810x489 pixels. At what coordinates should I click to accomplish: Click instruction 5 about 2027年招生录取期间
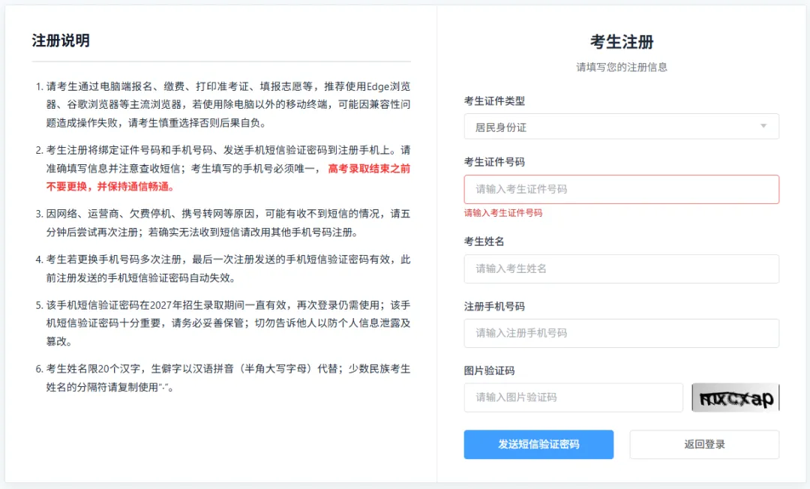pos(228,323)
